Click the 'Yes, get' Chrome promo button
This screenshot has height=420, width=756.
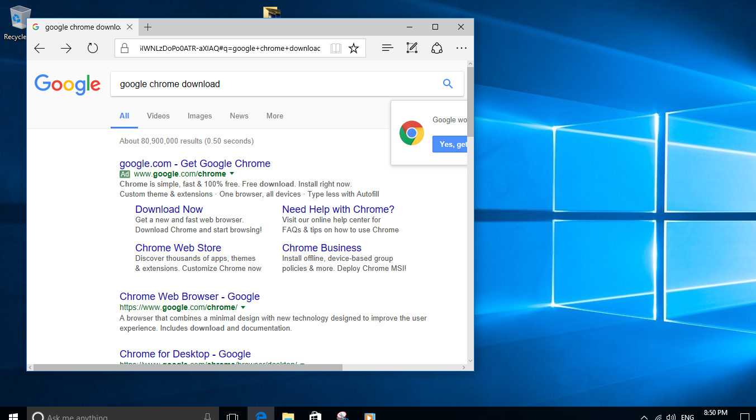tap(450, 144)
